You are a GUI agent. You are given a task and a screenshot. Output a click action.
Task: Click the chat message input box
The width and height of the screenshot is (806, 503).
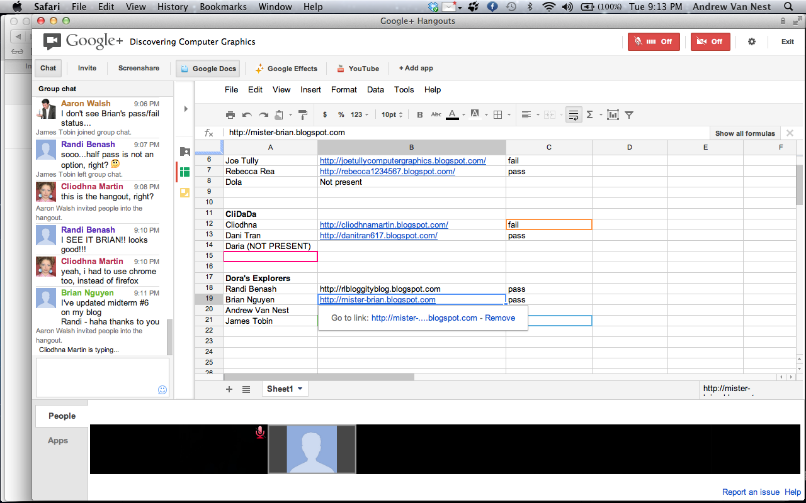tap(103, 378)
